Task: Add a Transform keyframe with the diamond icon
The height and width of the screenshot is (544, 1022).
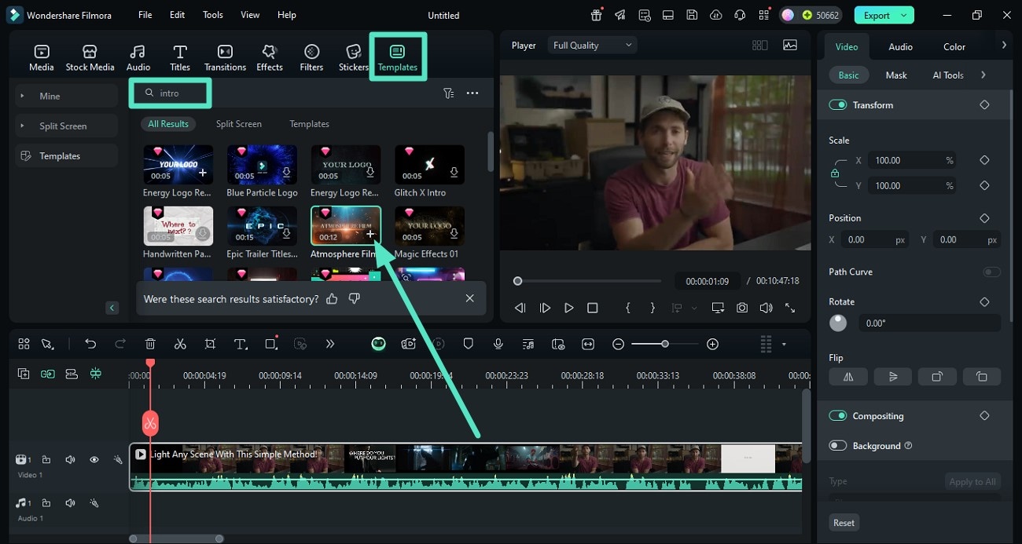Action: tap(984, 104)
